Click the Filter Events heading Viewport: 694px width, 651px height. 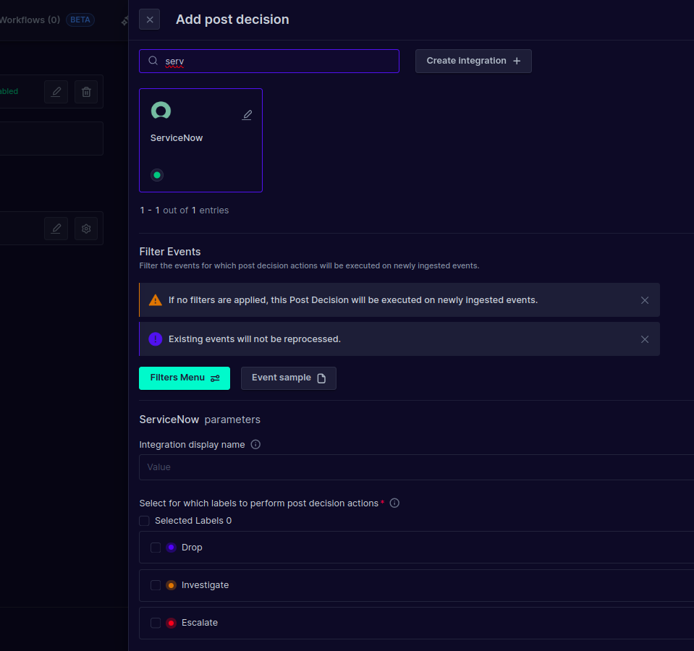(170, 252)
